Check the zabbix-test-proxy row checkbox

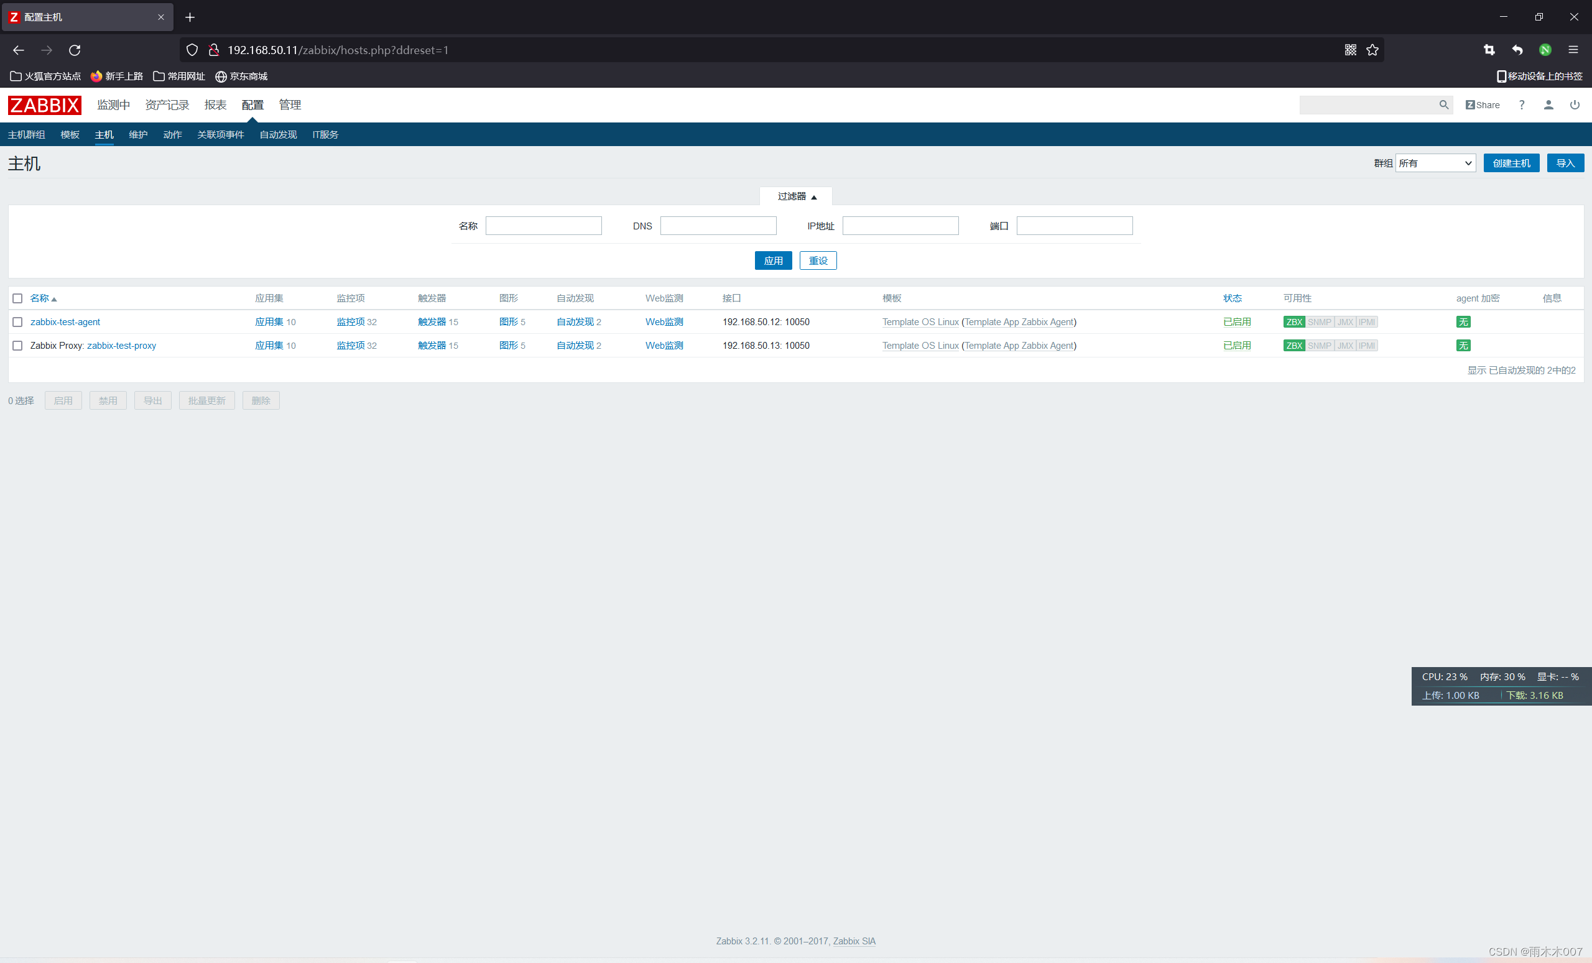(x=17, y=346)
